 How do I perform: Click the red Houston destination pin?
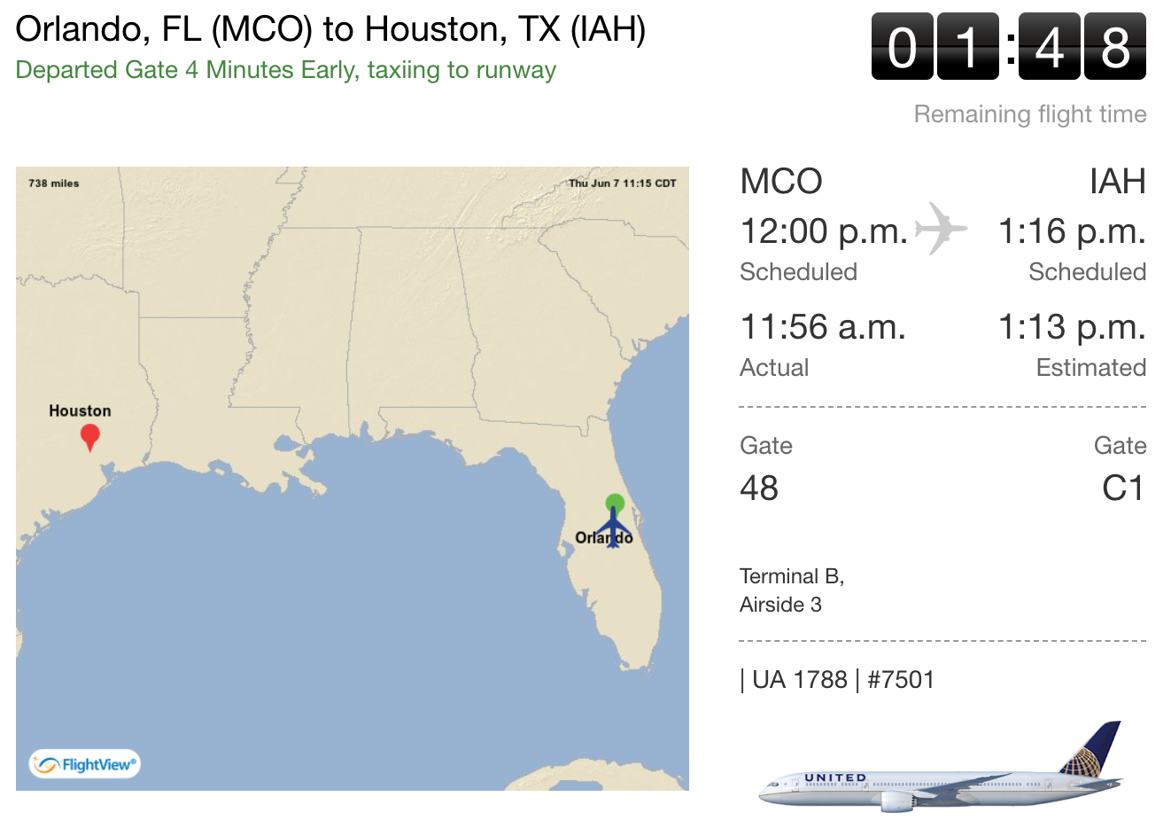pyautogui.click(x=89, y=437)
